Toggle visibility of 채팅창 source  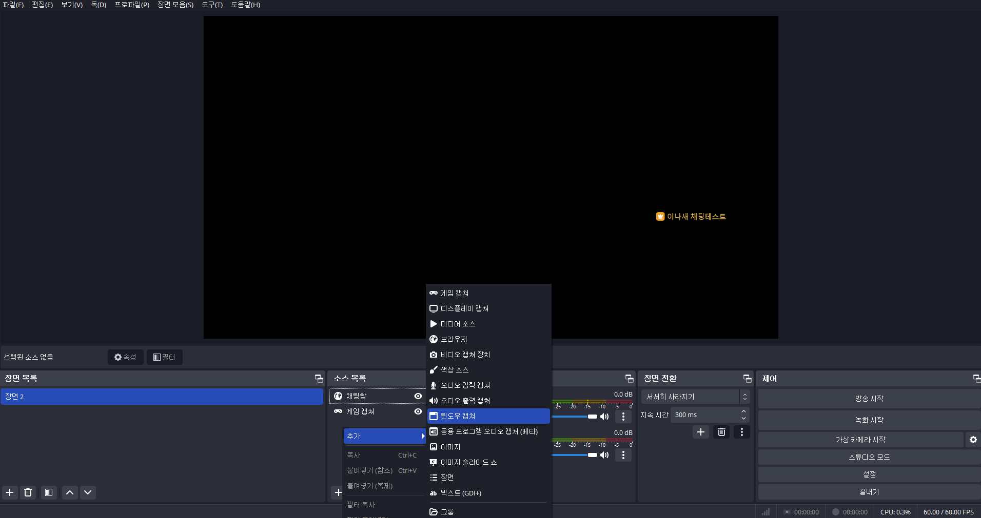coord(418,396)
